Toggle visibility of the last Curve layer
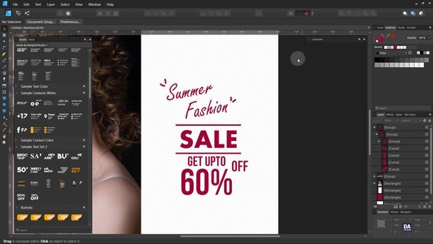433x244 pixels. [426, 169]
